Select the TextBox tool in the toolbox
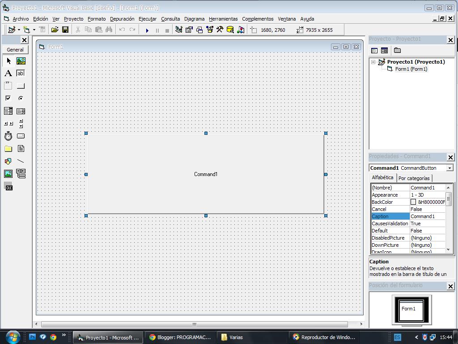 tap(21, 73)
